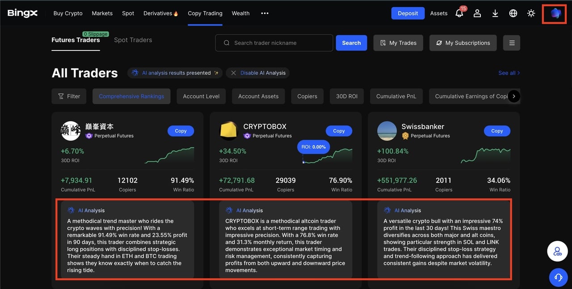572x289 pixels.
Task: Click AI Analysis icon in CRYPTOBOX card
Action: pos(229,210)
